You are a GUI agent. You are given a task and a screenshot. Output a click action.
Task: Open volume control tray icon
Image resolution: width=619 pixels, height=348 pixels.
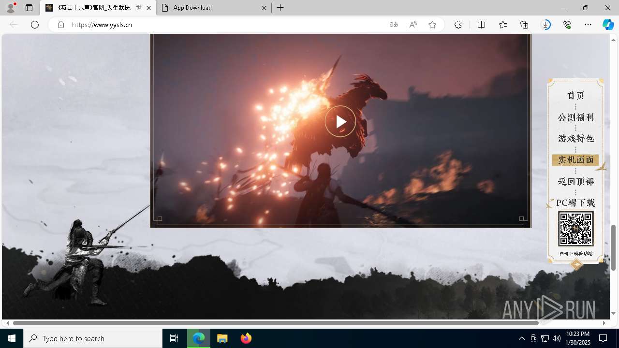click(x=557, y=338)
